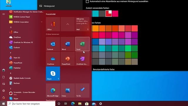Launch the Word tile
188x106 pixels.
click(68, 44)
